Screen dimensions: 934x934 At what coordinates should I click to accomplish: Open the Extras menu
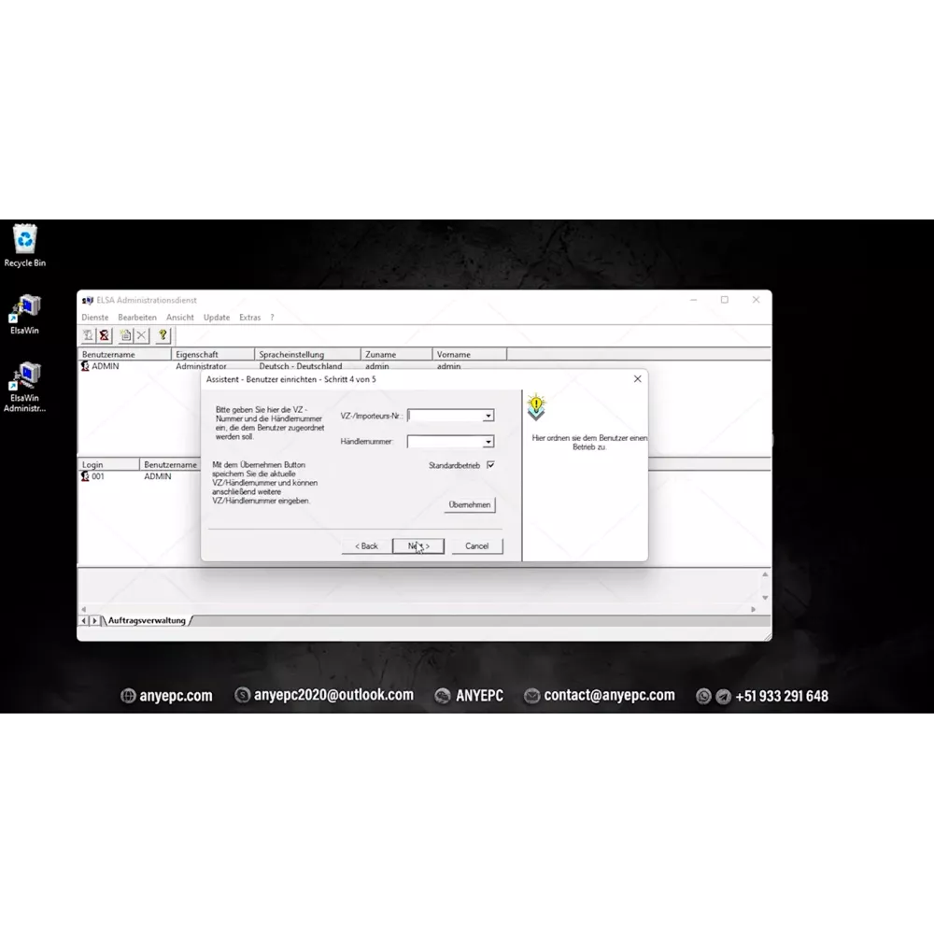pos(249,318)
